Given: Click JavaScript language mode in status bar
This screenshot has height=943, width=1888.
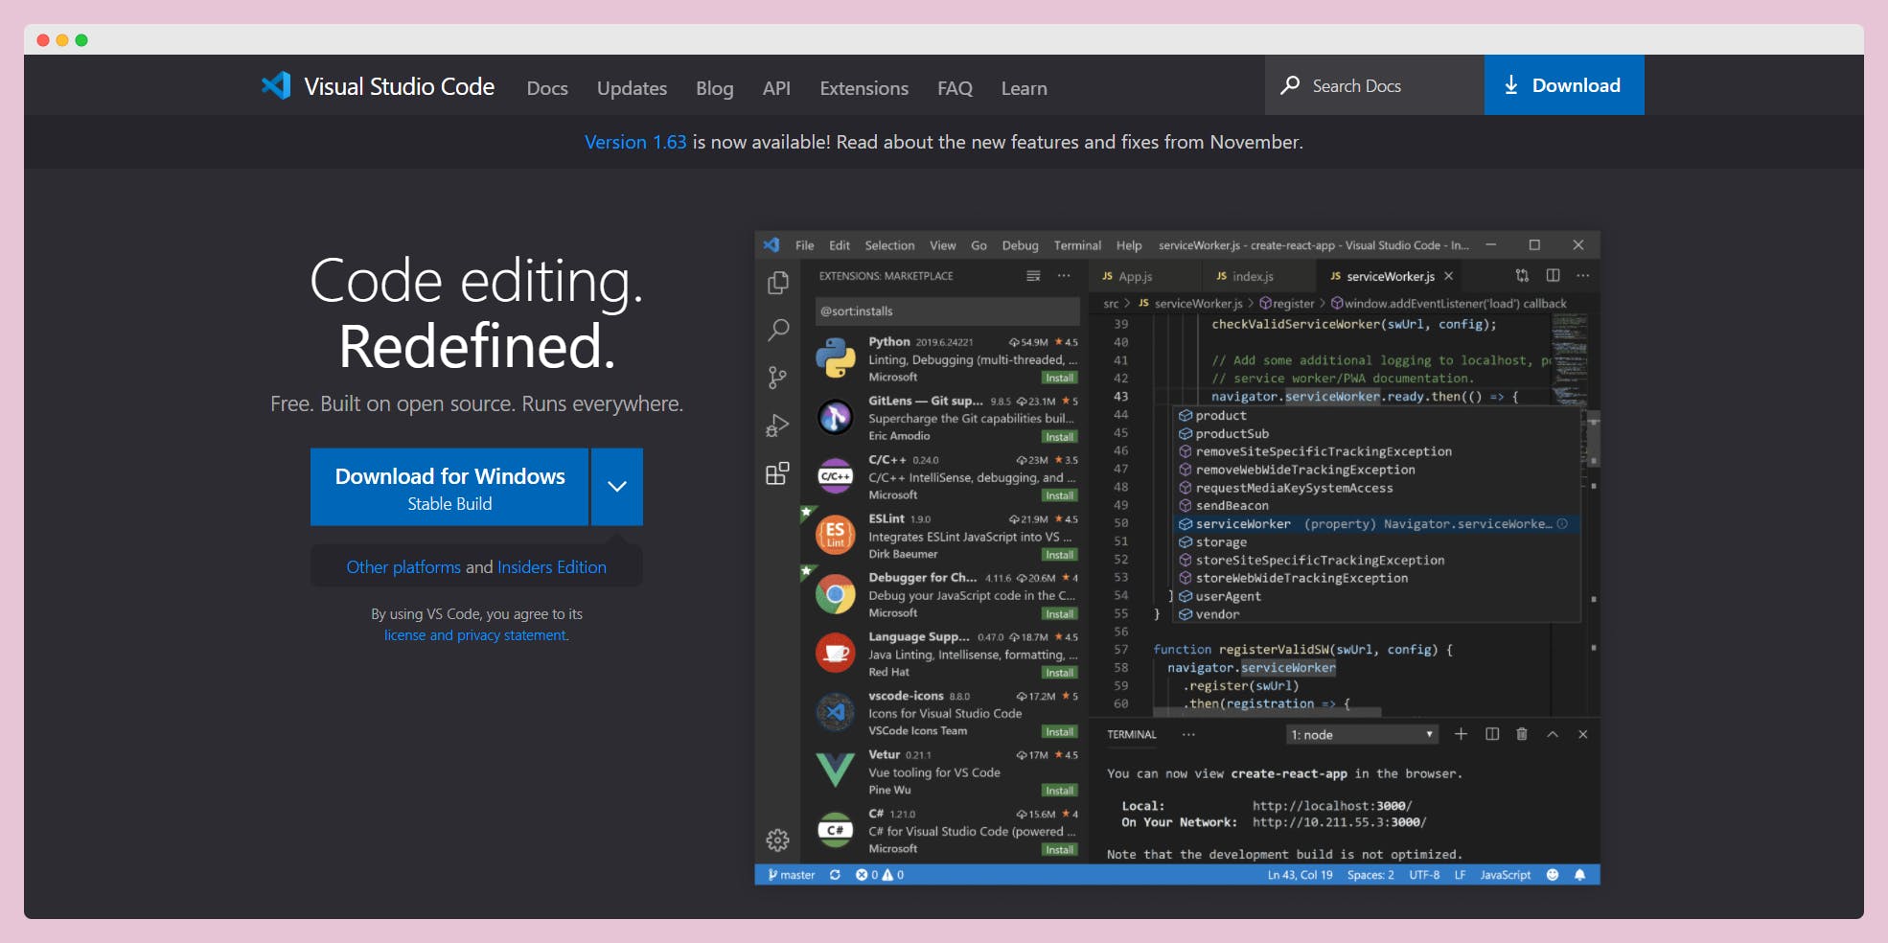Looking at the screenshot, I should [x=1505, y=875].
